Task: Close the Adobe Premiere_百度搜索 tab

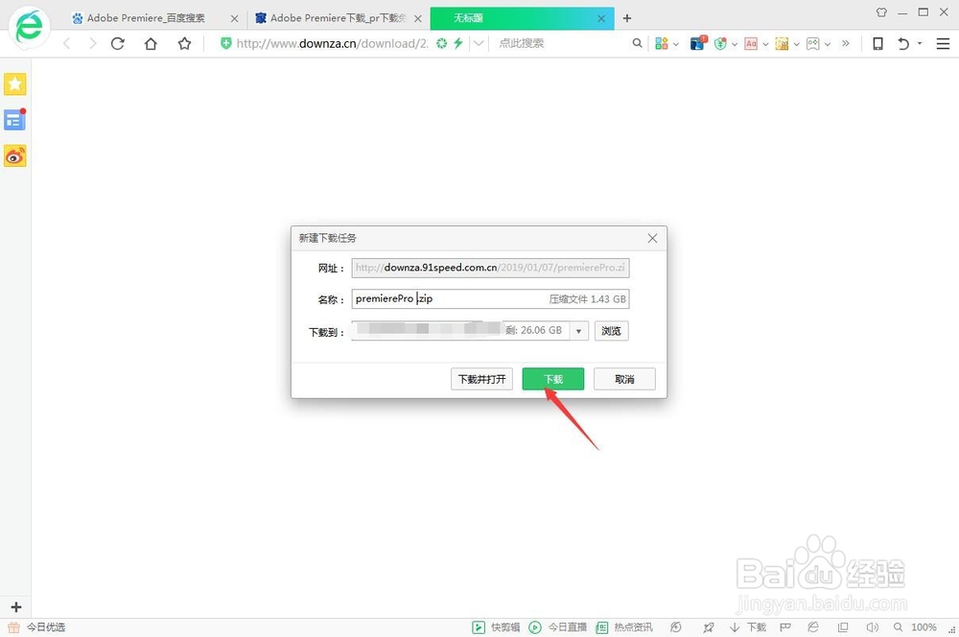Action: click(234, 19)
